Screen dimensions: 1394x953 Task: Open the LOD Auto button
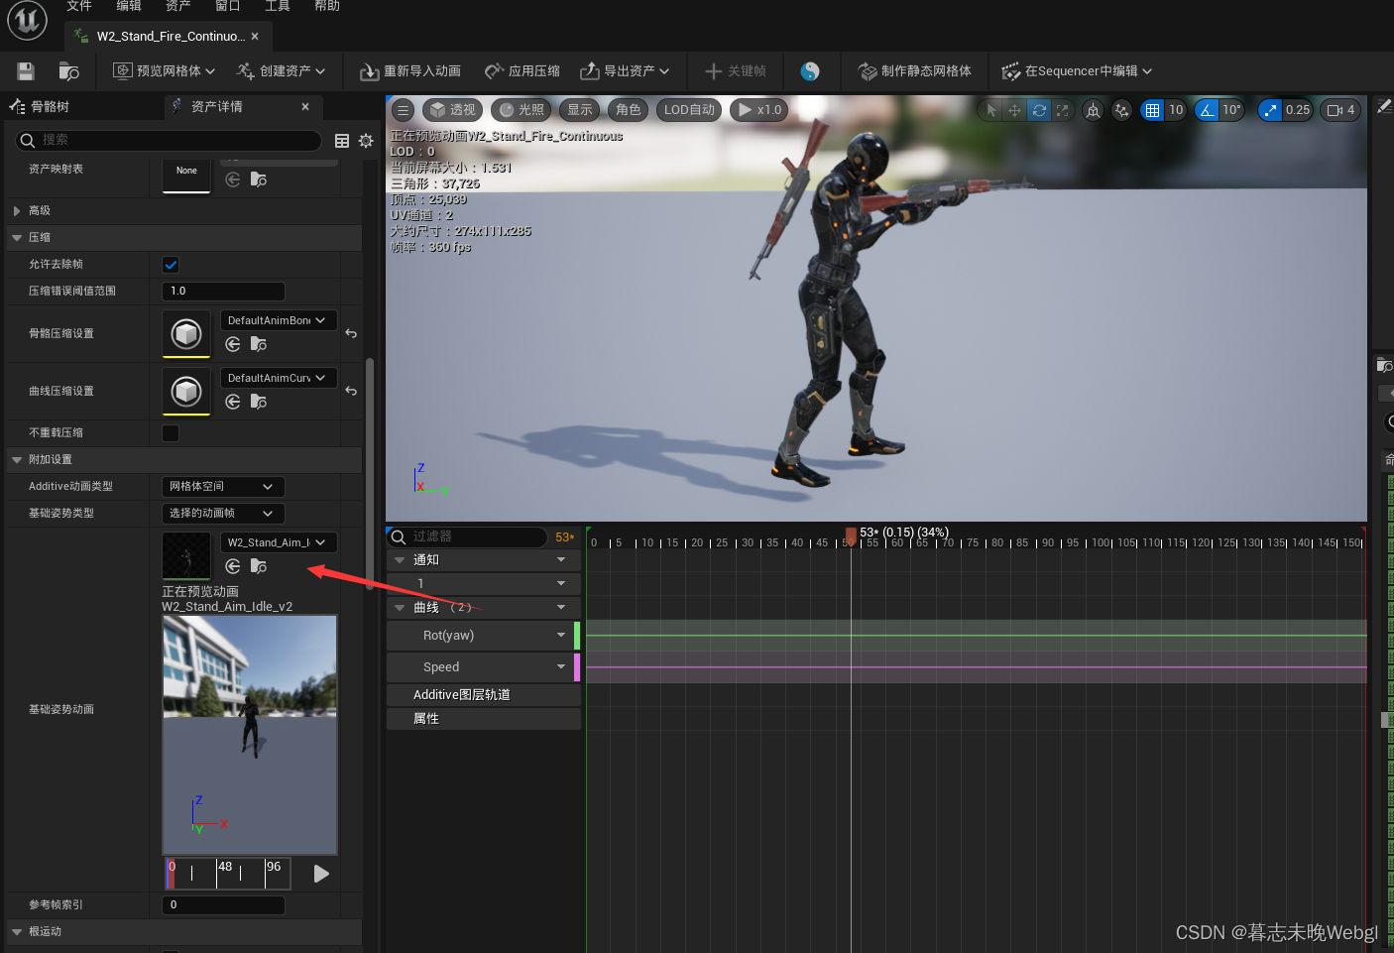pyautogui.click(x=689, y=110)
